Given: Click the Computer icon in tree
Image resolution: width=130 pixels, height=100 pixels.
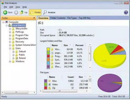Looking at the screenshot, I should (x=7, y=22).
